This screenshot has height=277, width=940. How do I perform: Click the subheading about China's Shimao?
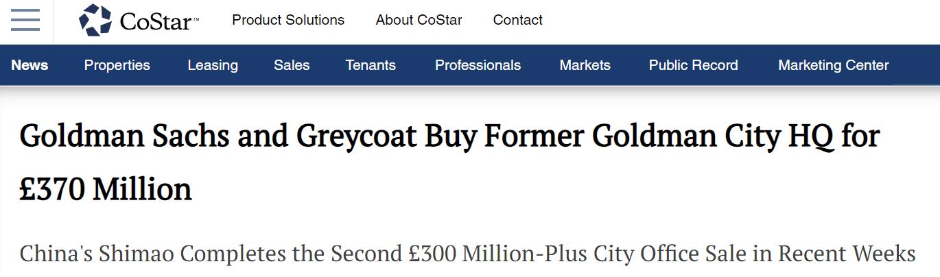pos(467,254)
